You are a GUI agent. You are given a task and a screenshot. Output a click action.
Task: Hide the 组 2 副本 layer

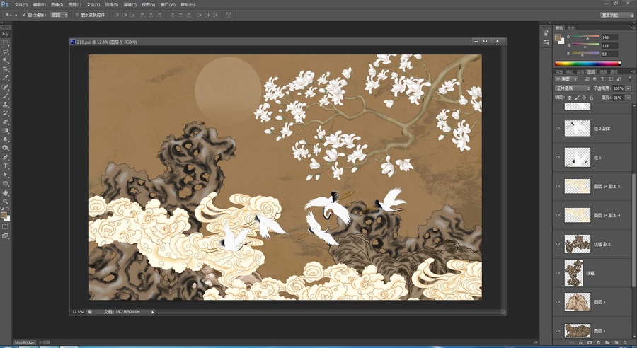(x=558, y=128)
